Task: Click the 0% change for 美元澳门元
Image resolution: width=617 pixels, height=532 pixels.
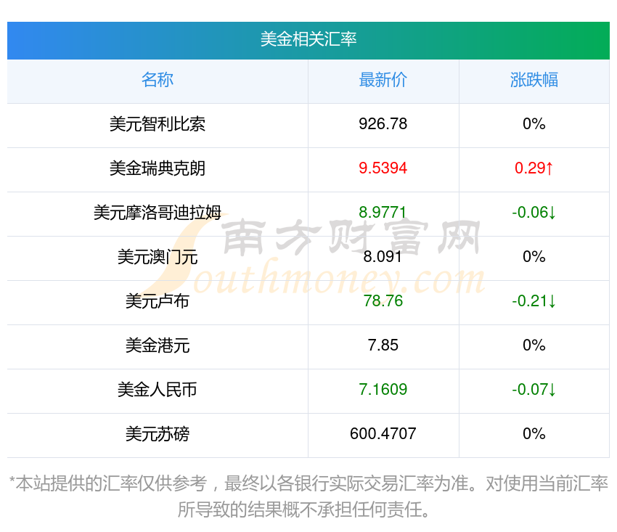Action: [534, 257]
